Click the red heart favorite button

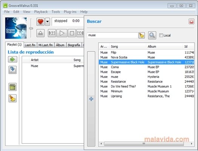(40, 22)
